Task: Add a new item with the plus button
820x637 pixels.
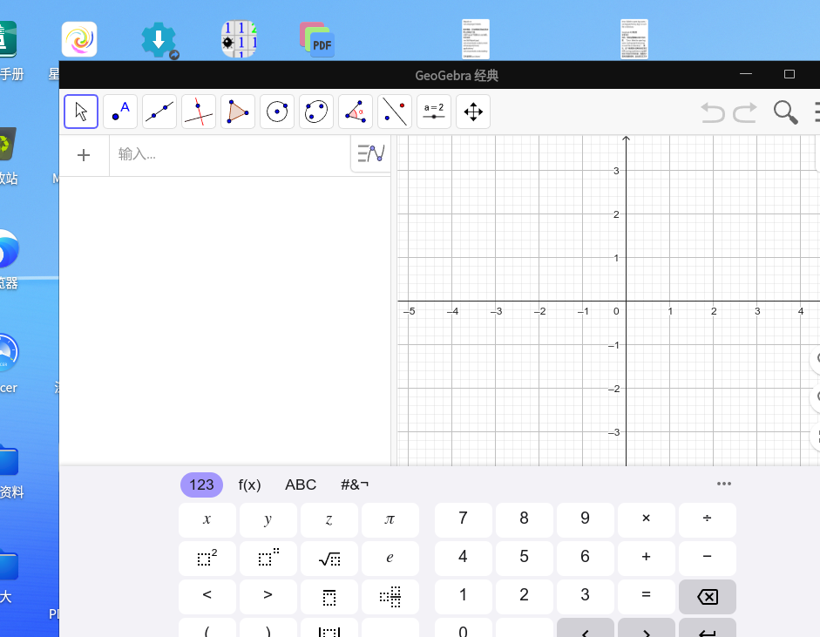Action: tap(84, 155)
